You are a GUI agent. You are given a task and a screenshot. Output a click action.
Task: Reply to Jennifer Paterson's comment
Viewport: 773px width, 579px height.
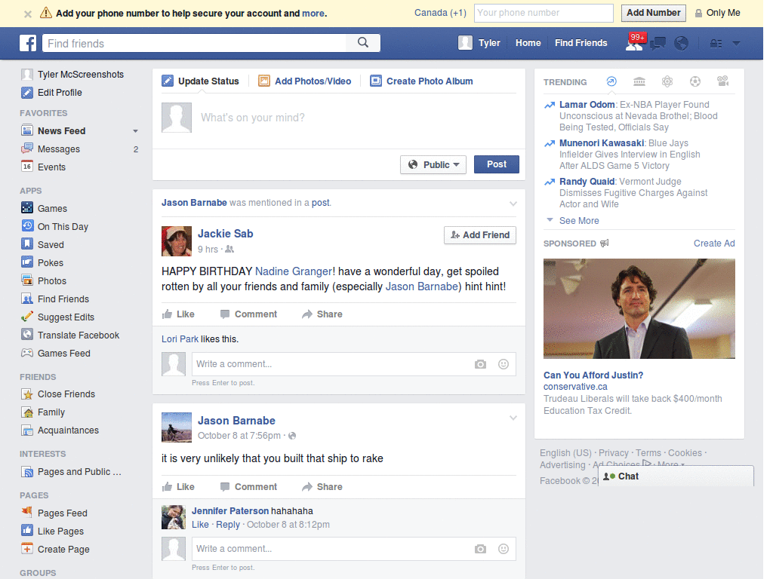coord(228,525)
